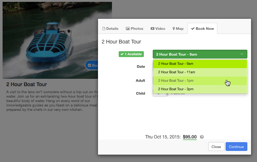This screenshot has height=162, width=257.
Task: Select the Book Now tab
Action: coord(202,29)
